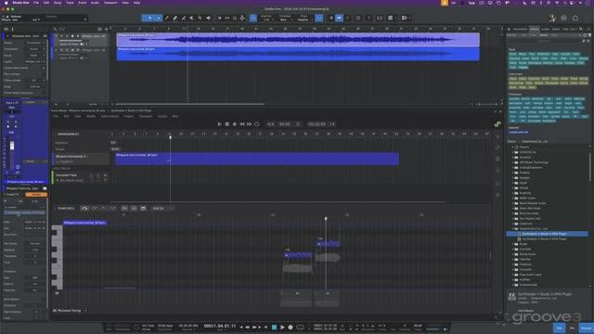Play in the Synthesizer V transport
594x334 pixels.
click(x=219, y=123)
